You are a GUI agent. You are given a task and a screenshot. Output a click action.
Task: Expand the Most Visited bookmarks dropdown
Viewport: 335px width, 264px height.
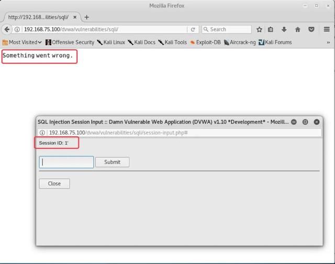point(23,42)
